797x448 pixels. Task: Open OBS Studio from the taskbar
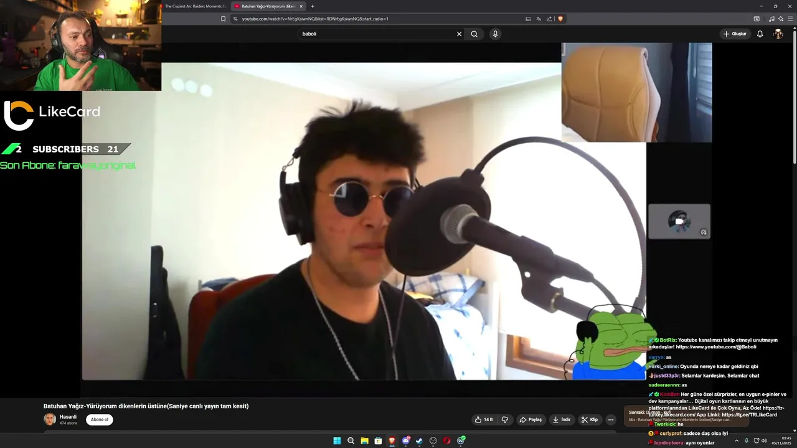click(x=433, y=441)
